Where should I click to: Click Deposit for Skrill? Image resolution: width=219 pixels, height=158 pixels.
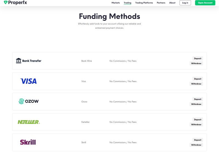coord(198,140)
